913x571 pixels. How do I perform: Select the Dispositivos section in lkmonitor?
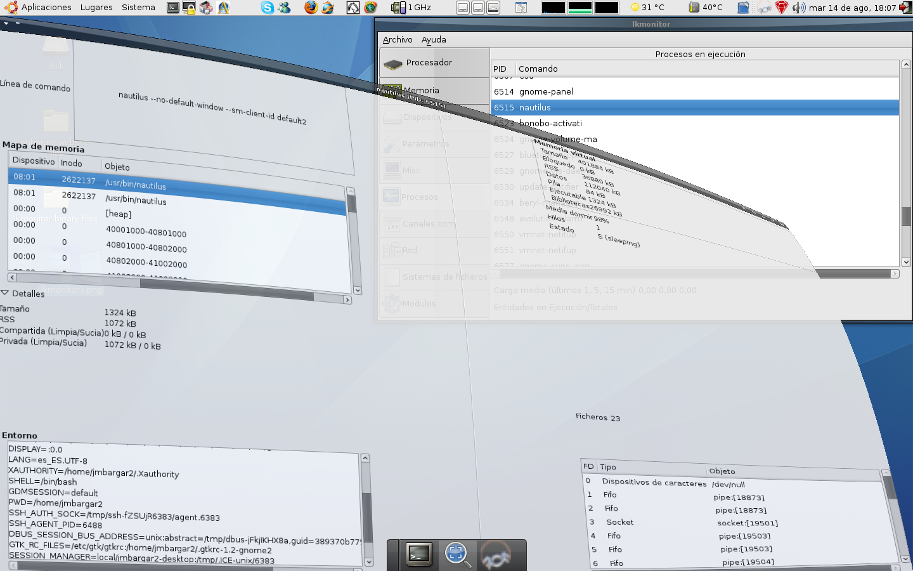coord(434,117)
